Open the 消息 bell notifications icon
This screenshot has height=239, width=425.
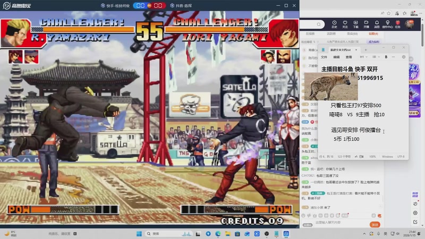[377, 24]
